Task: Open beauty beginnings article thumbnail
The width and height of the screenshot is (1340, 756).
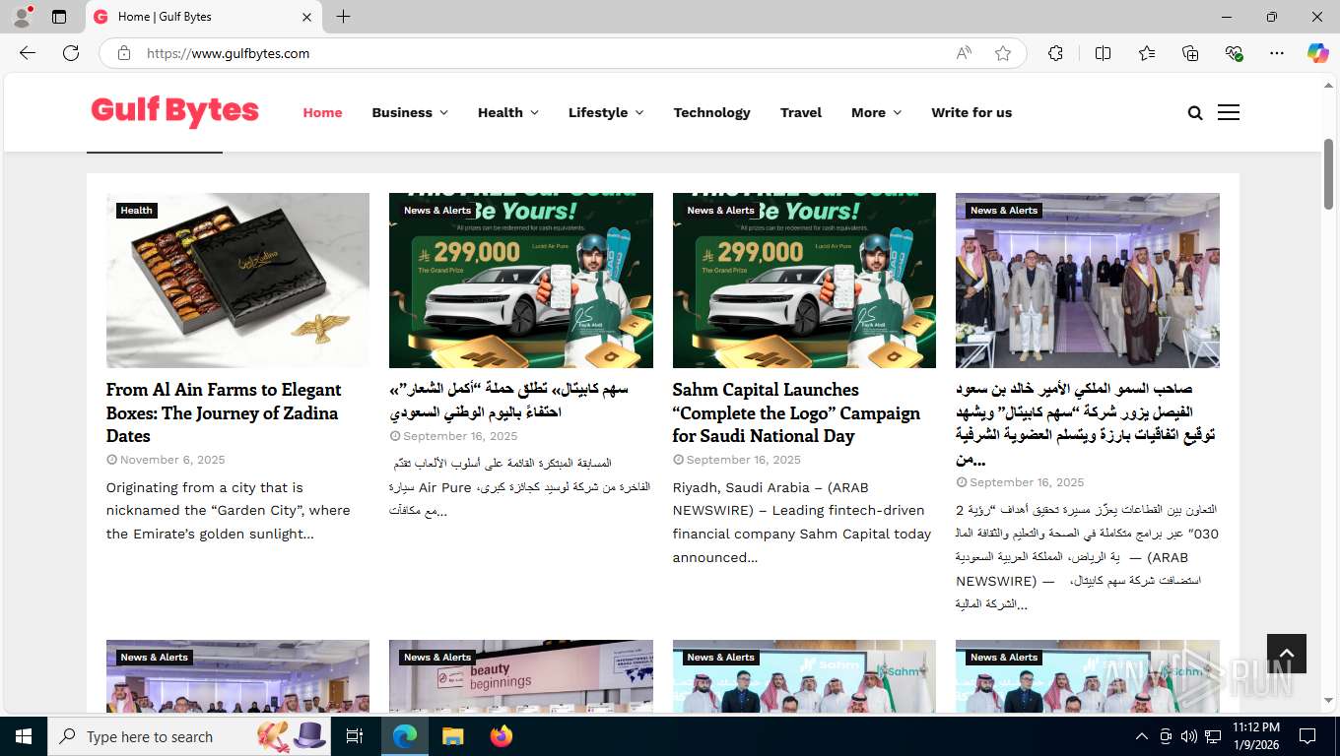Action: pos(521,676)
